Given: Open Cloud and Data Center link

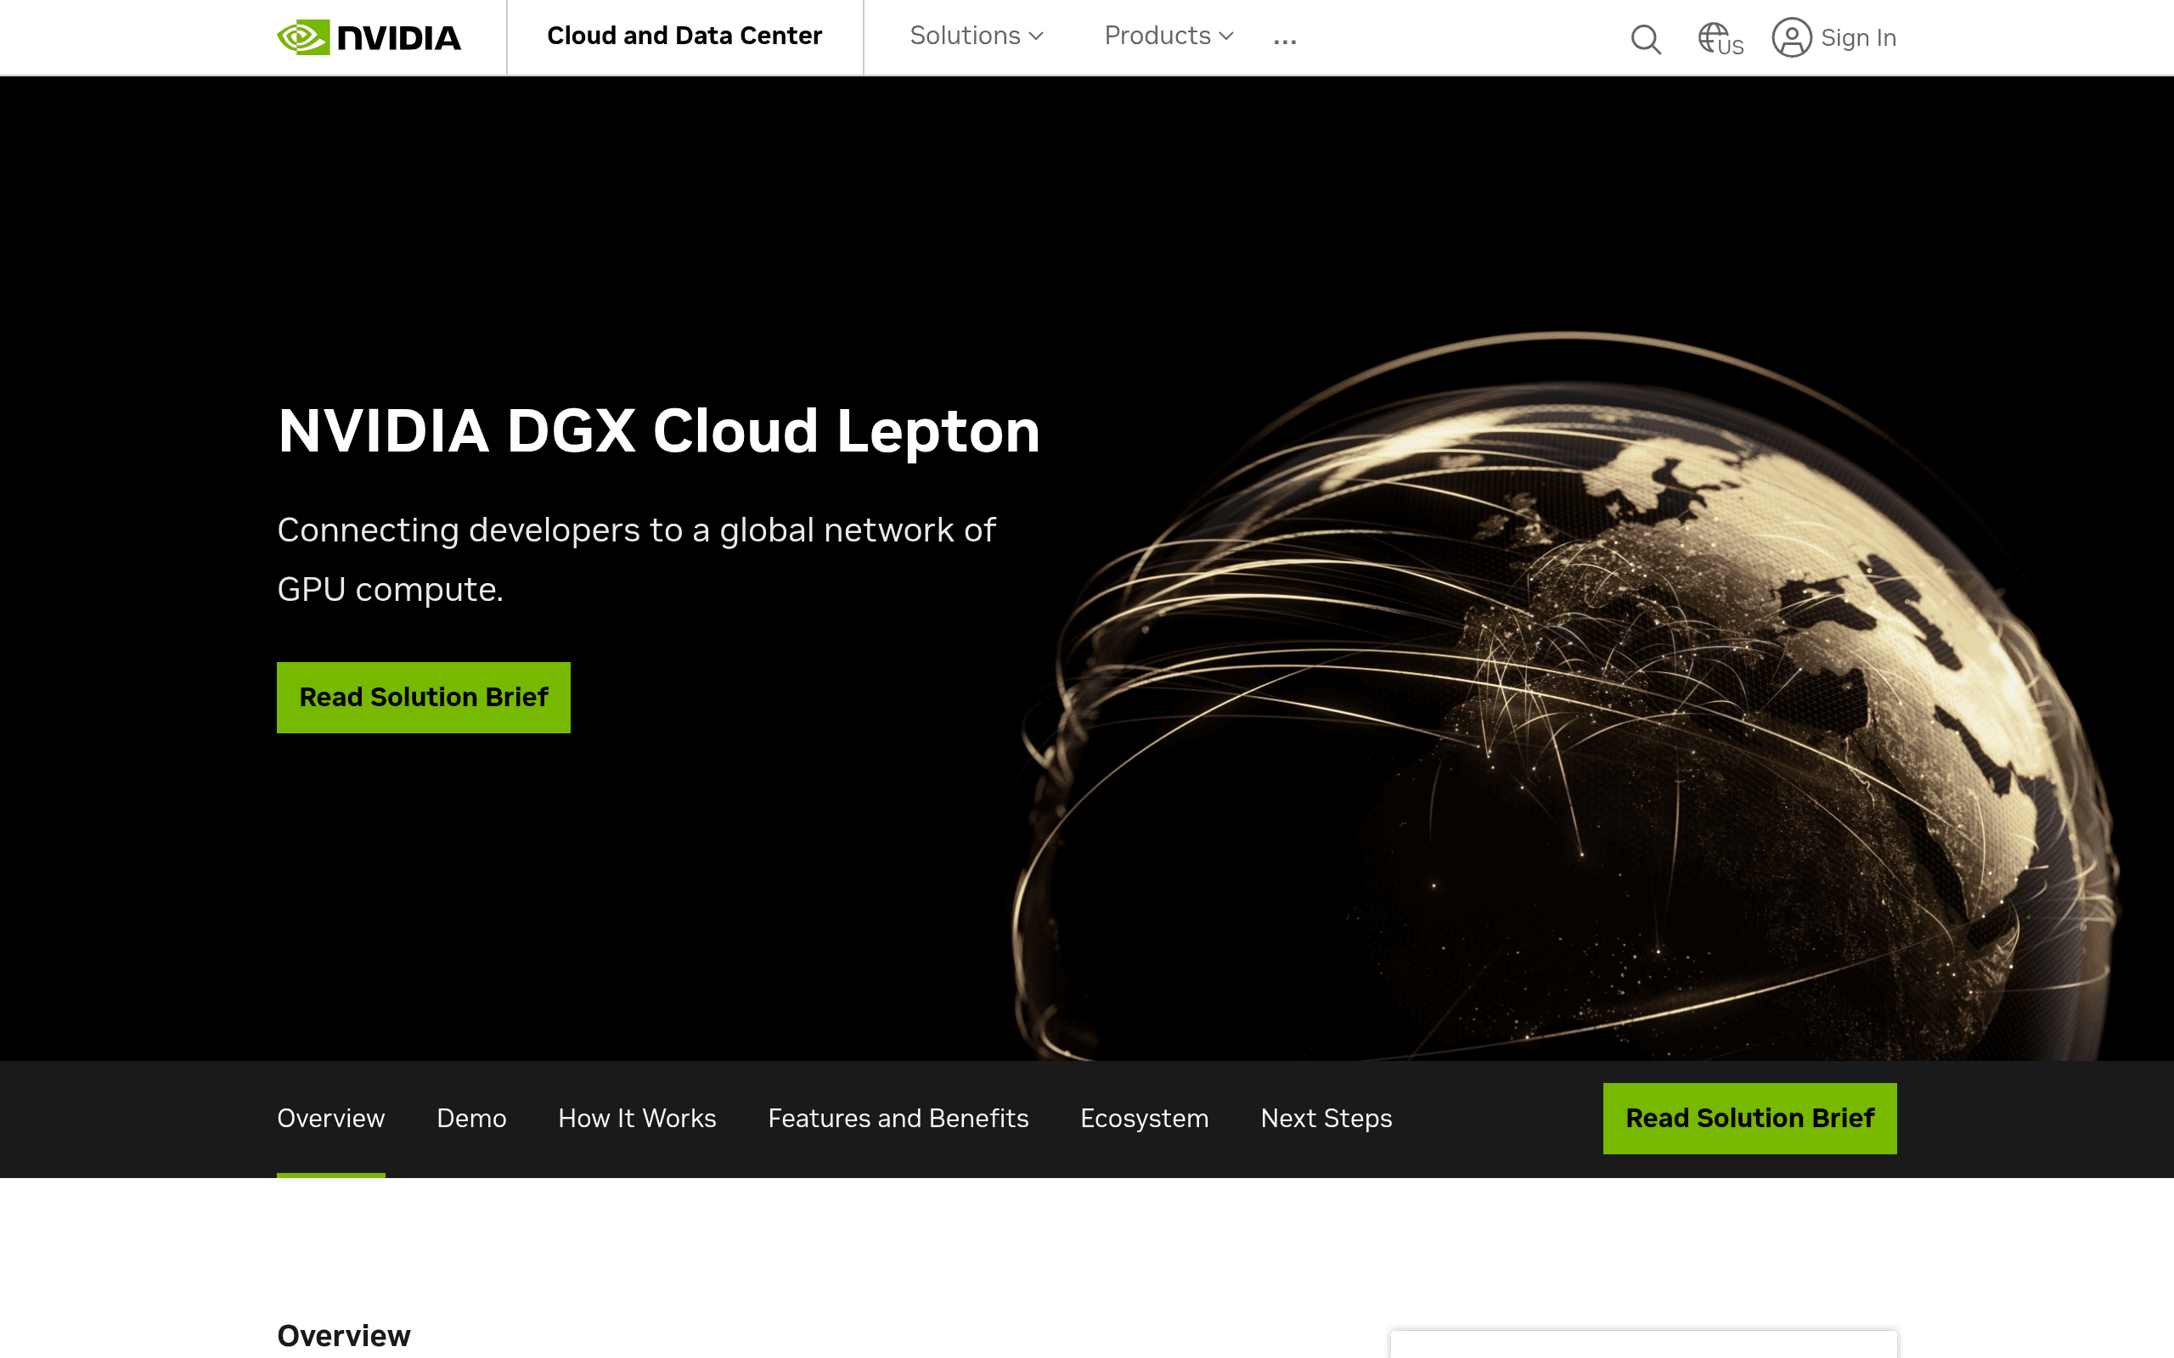Looking at the screenshot, I should point(684,36).
